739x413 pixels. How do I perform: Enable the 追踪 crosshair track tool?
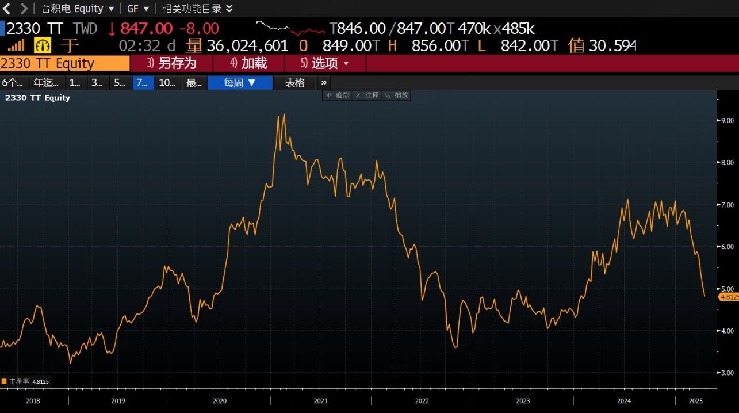[x=338, y=95]
